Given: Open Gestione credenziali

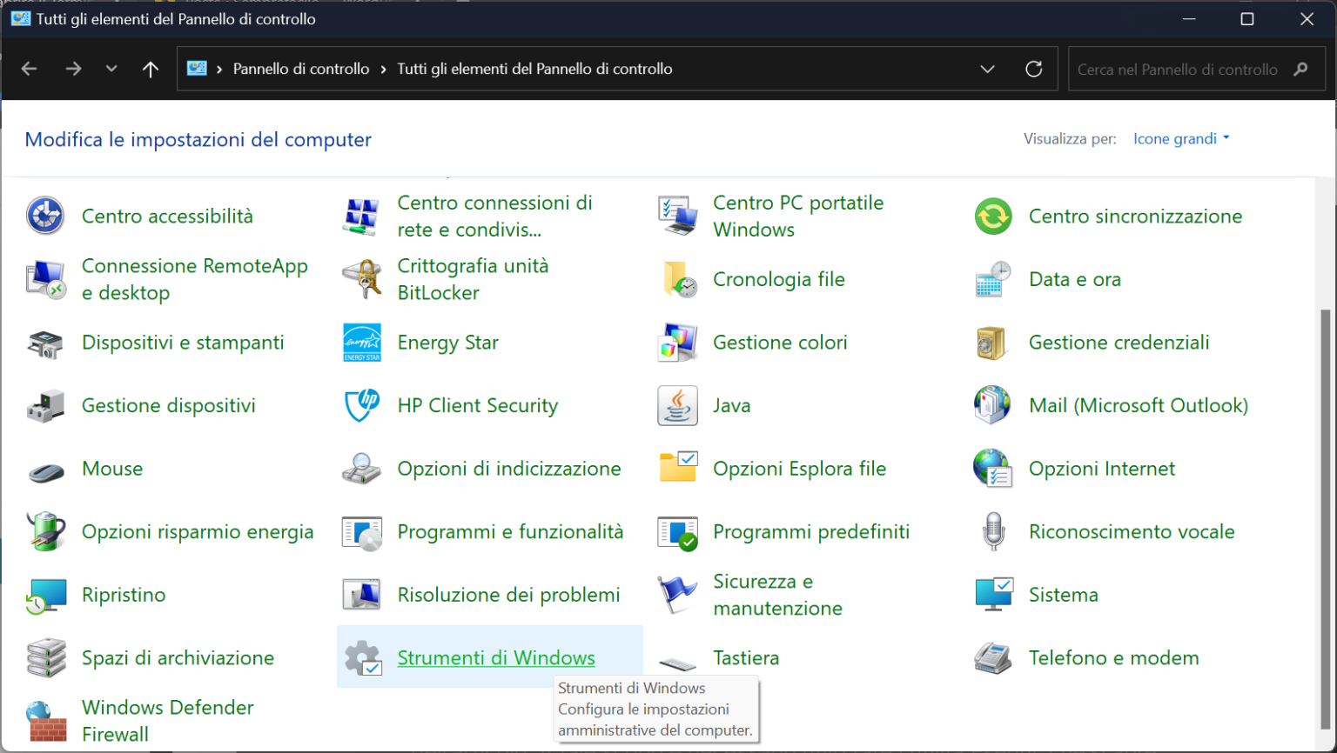Looking at the screenshot, I should tap(1117, 342).
